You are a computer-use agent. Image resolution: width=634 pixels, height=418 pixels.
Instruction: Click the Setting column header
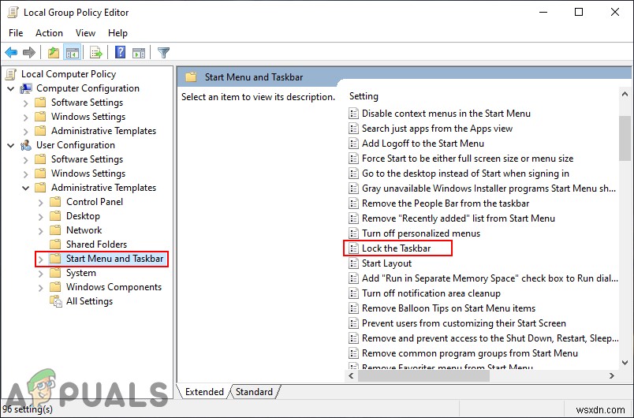[x=364, y=96]
